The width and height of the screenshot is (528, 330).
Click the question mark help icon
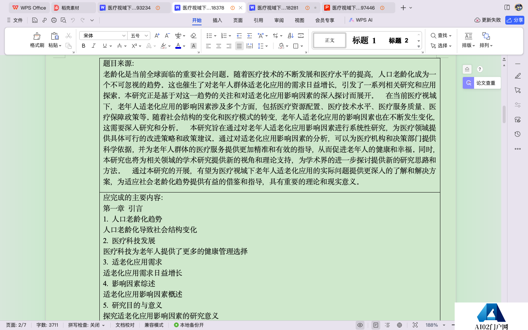pyautogui.click(x=480, y=69)
